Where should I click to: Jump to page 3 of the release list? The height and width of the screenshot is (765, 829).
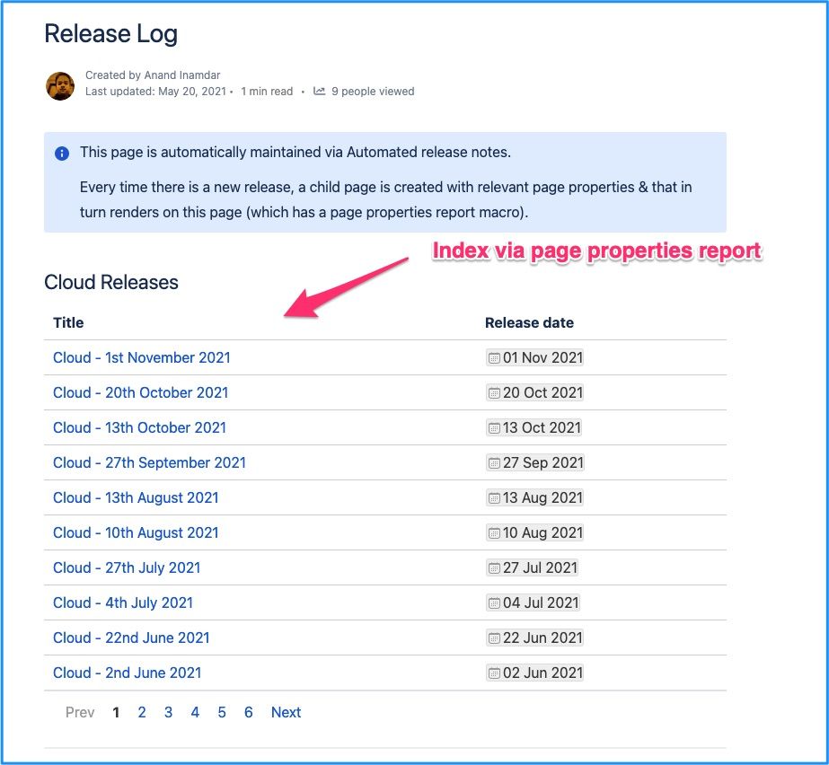click(x=168, y=712)
